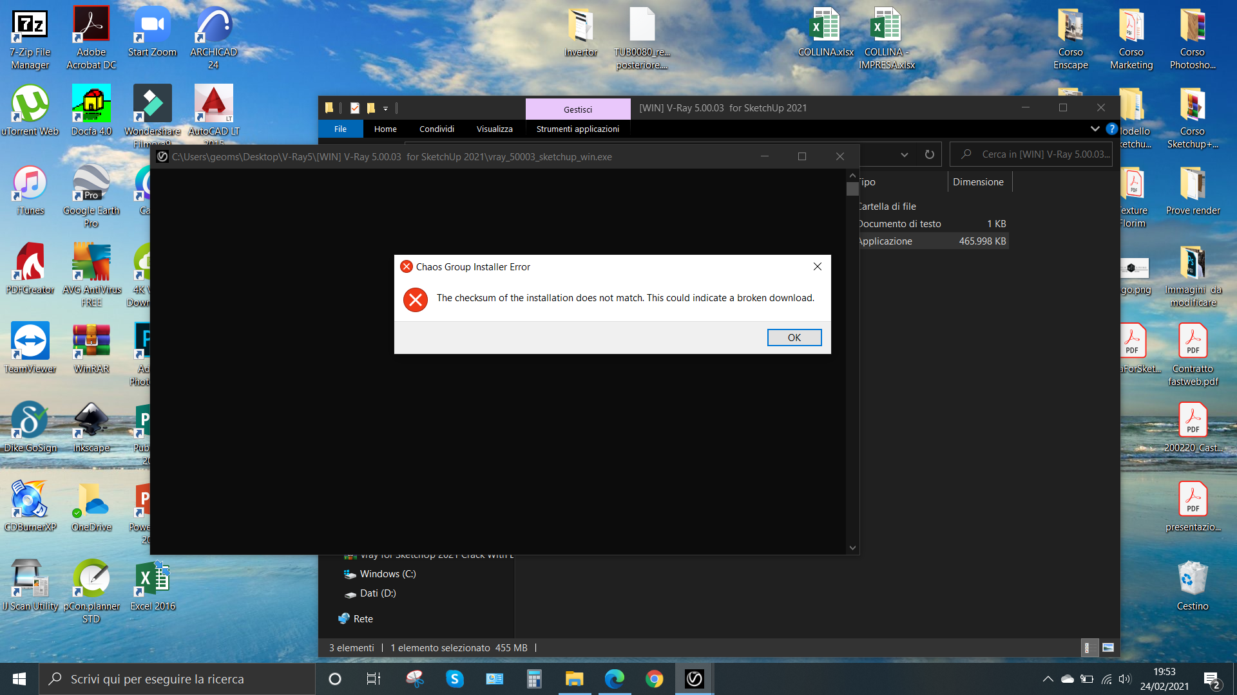Select the Excel 2016 desktop shortcut
Screen dimensions: 1237x695
click(153, 586)
